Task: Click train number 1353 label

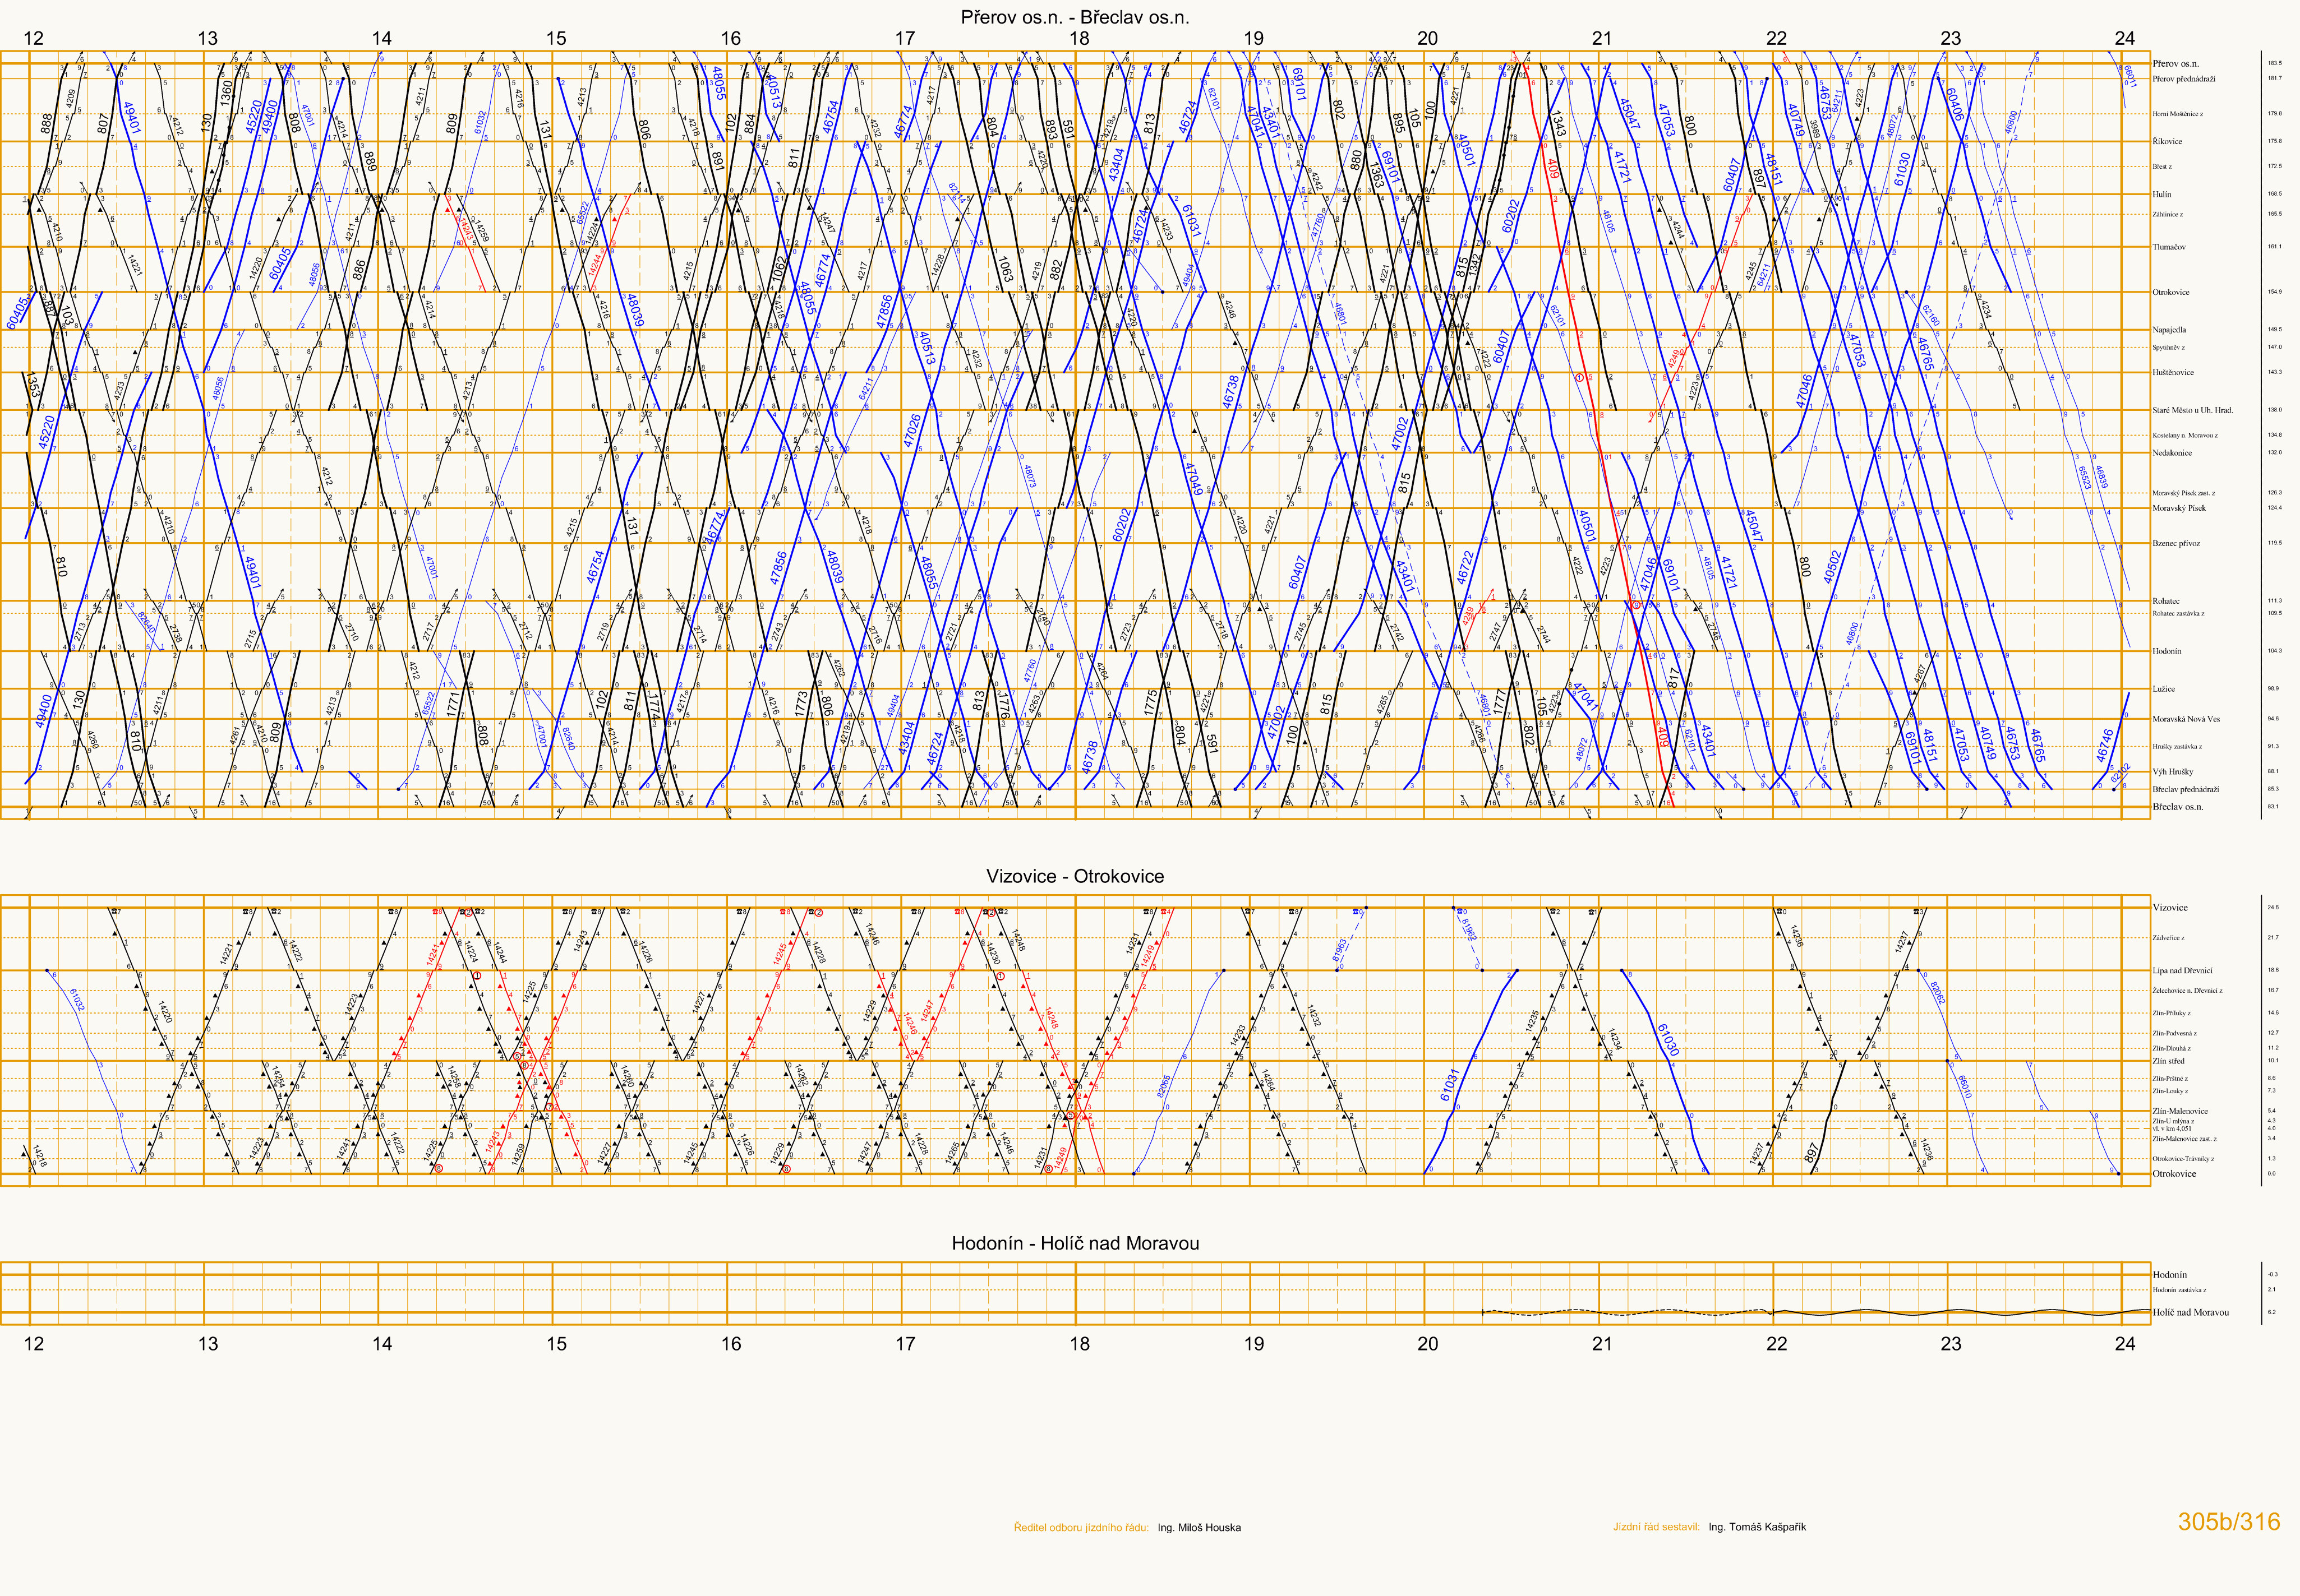Action: 33,385
